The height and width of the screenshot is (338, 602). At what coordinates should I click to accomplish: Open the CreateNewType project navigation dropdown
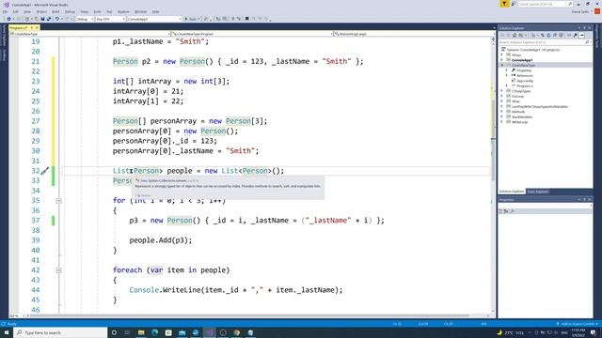(x=89, y=34)
